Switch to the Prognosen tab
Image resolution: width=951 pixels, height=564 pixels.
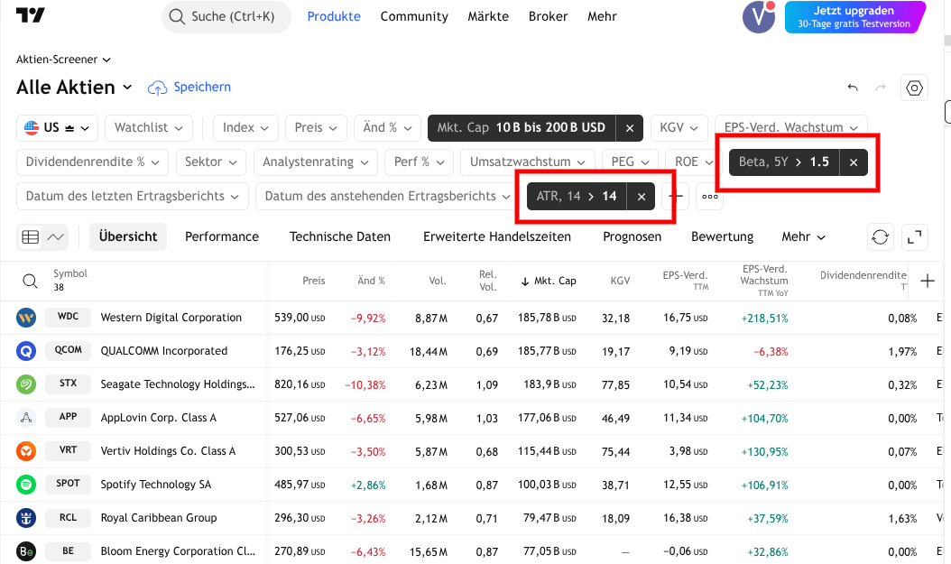pos(632,237)
